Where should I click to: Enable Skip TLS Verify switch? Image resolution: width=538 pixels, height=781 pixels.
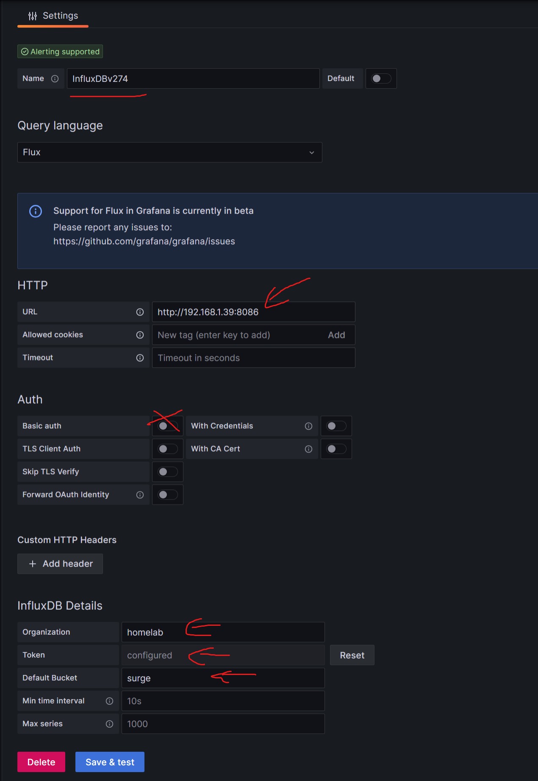(168, 472)
